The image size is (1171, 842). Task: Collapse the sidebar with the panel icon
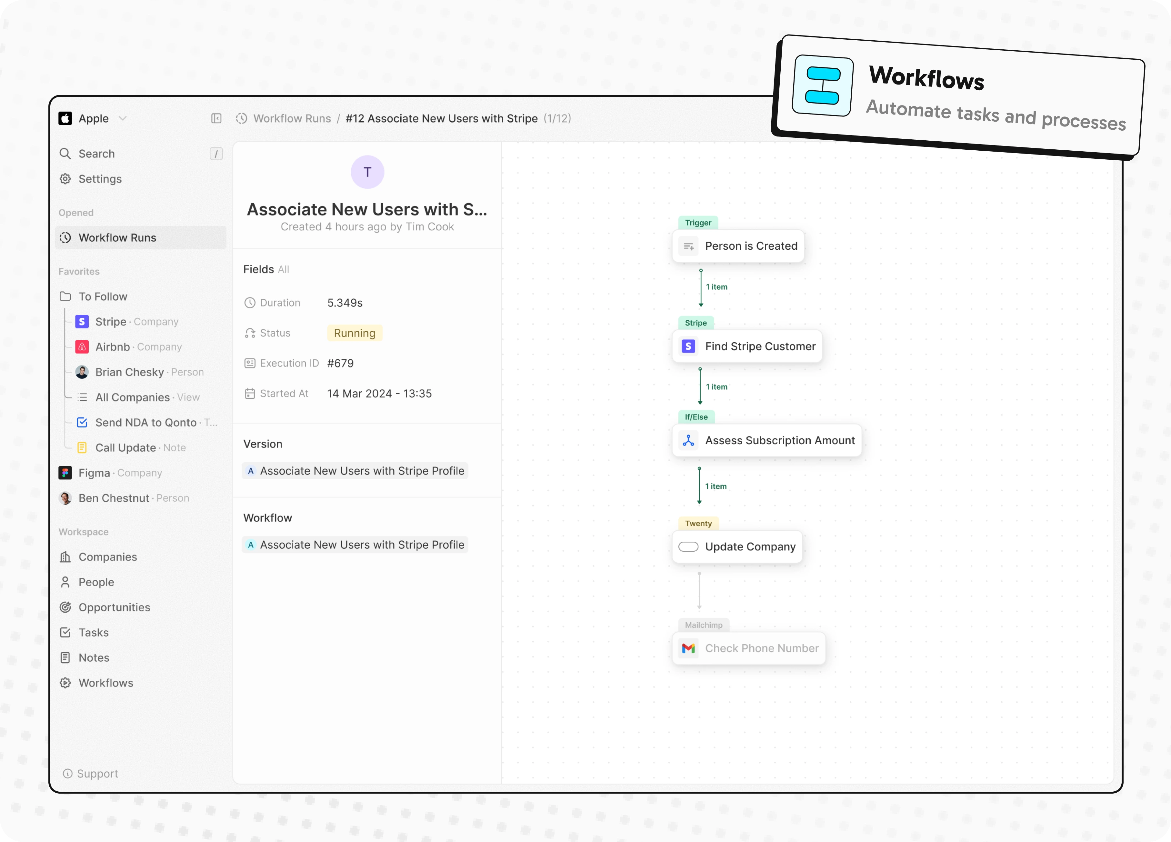tap(216, 118)
